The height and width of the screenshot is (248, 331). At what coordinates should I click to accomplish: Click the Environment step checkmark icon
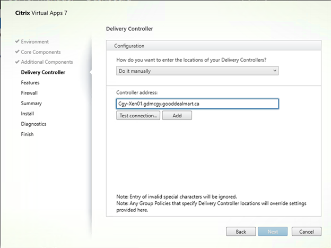[18, 41]
